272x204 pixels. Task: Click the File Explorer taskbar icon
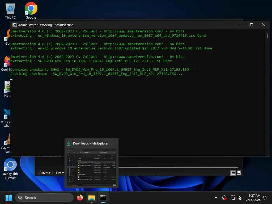point(91,198)
